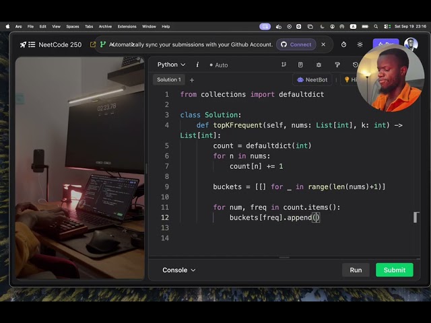The width and height of the screenshot is (431, 323).
Task: Click the paint roller format code icon
Action: (x=337, y=65)
